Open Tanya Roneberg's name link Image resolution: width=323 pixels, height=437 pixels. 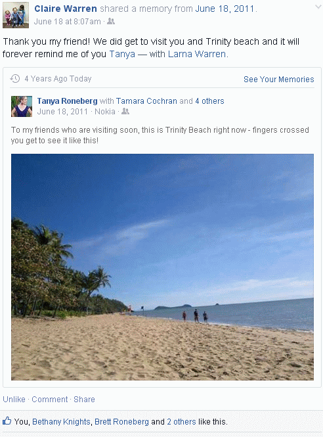(x=67, y=101)
